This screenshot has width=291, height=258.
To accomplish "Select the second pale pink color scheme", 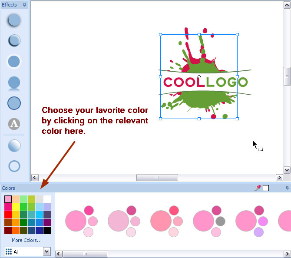I will (x=124, y=221).
